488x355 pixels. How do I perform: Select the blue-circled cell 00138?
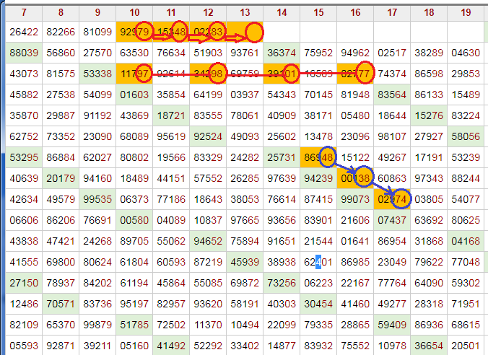(x=355, y=178)
